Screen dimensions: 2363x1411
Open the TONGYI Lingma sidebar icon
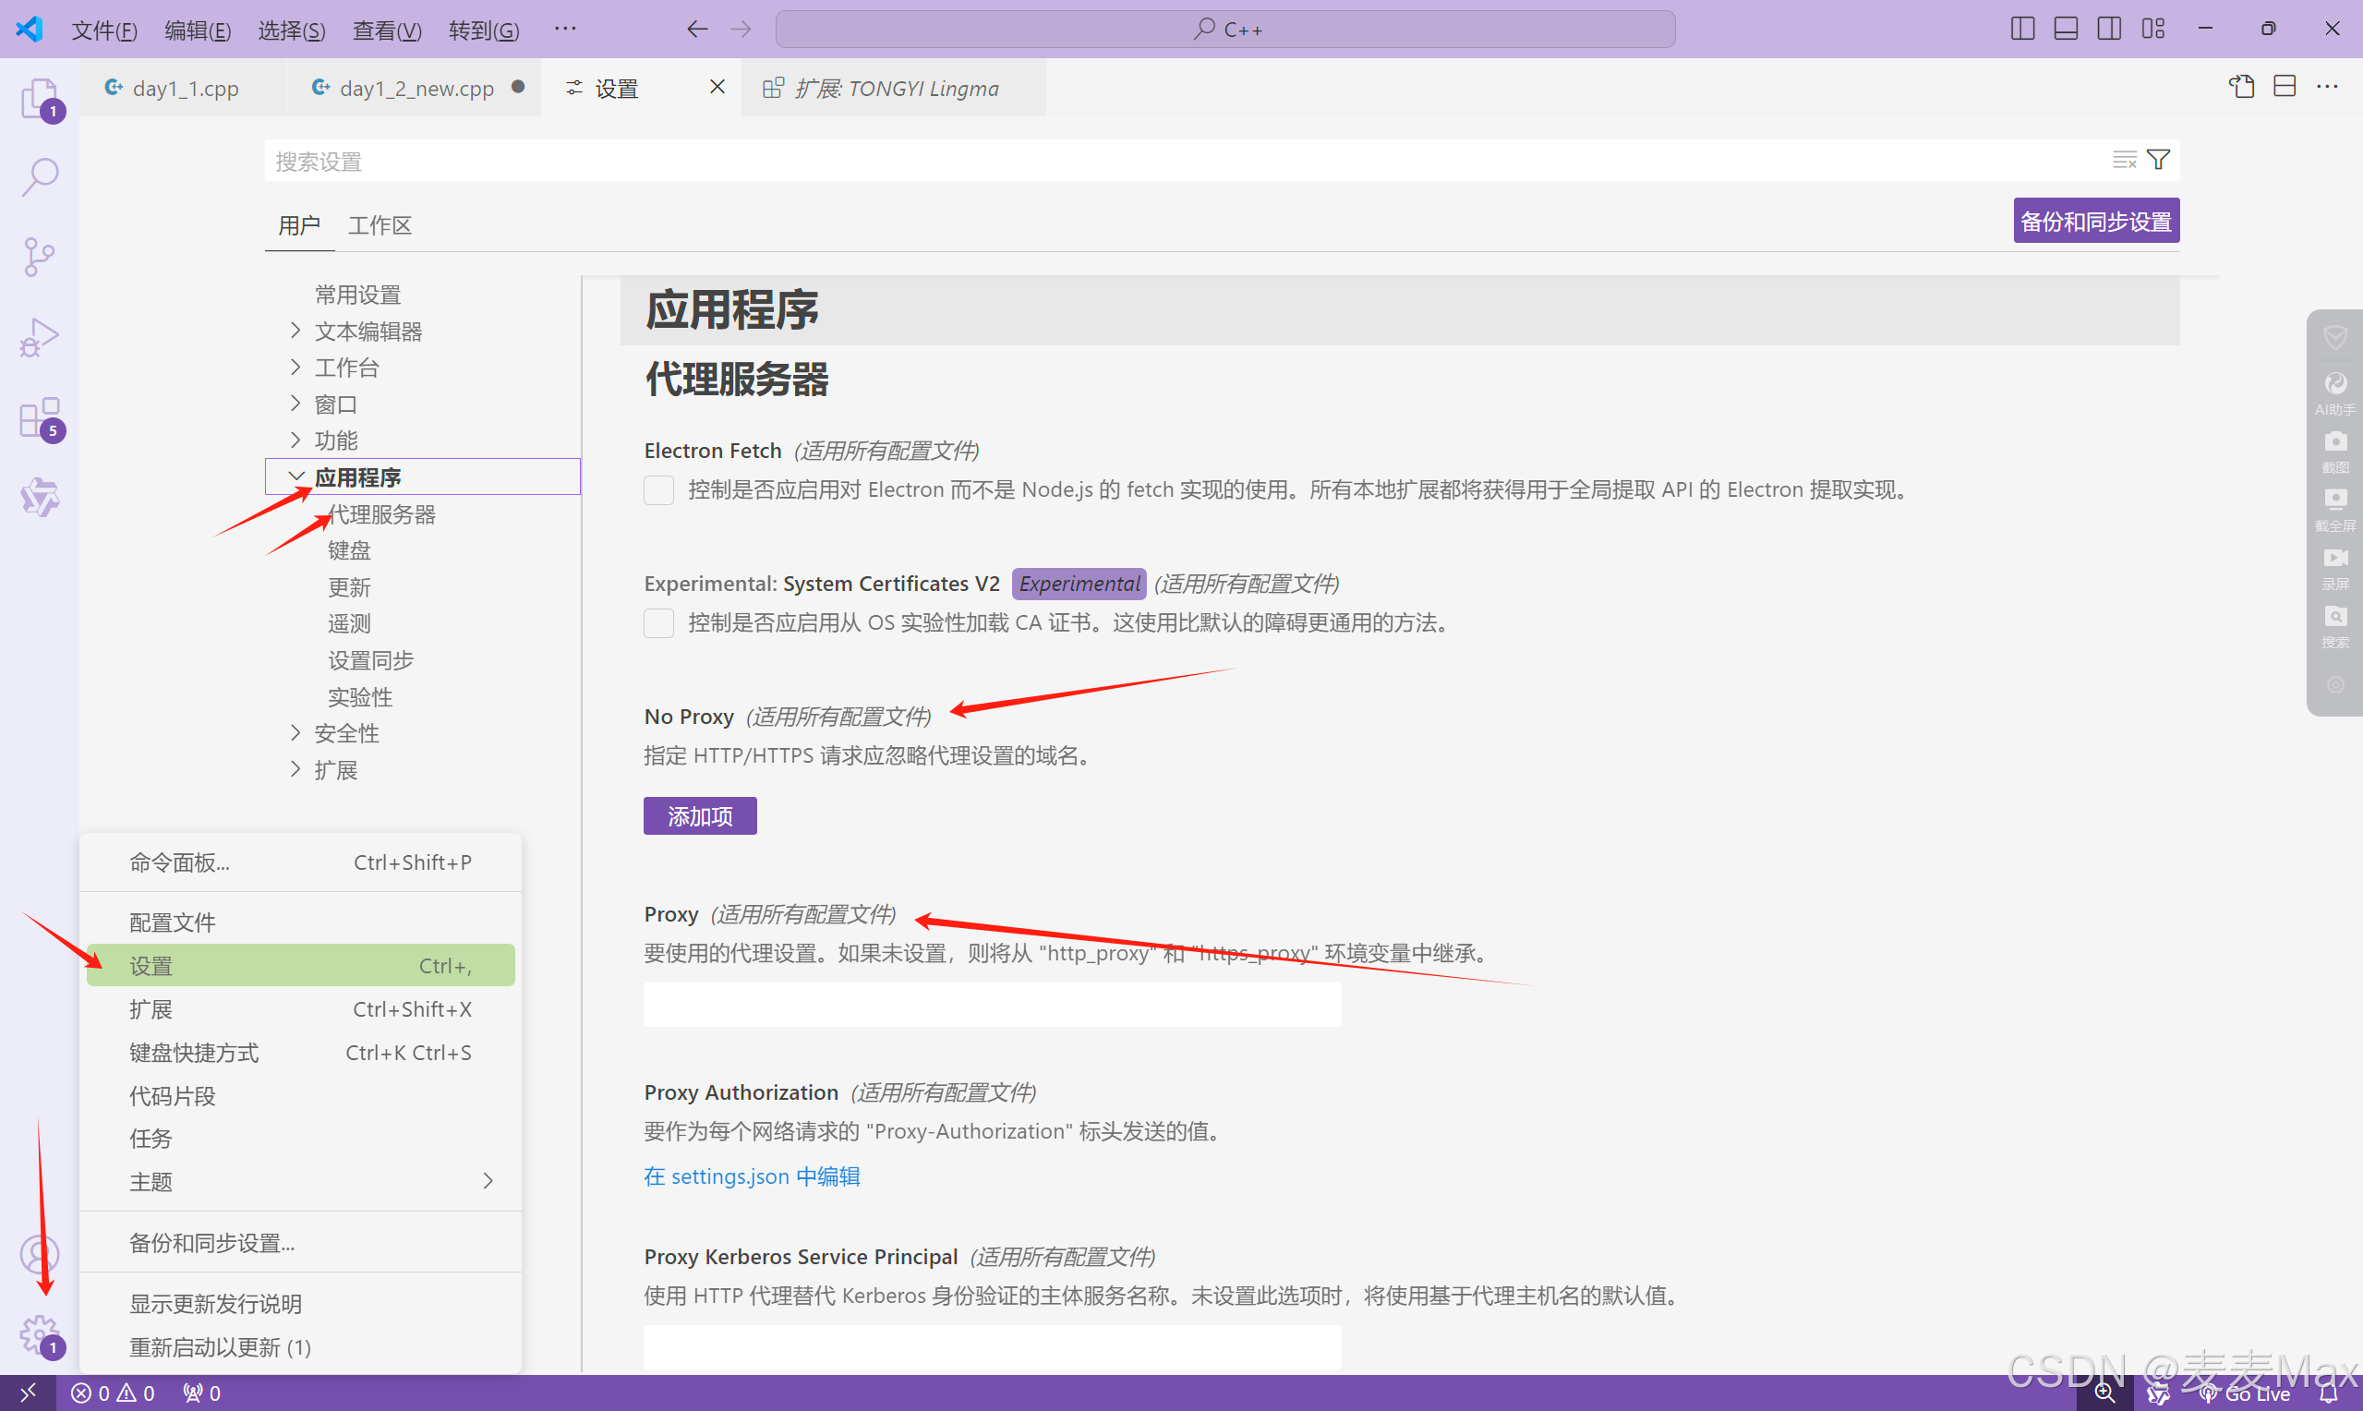(x=40, y=498)
